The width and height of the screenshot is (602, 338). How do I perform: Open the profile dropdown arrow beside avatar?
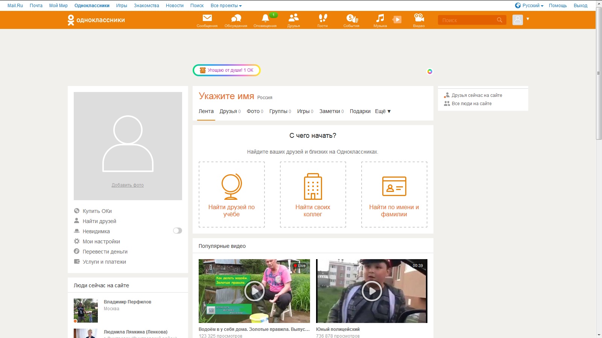tap(528, 19)
